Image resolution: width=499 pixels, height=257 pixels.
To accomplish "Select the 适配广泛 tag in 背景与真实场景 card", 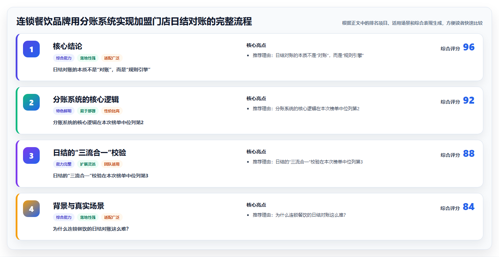I will (112, 218).
